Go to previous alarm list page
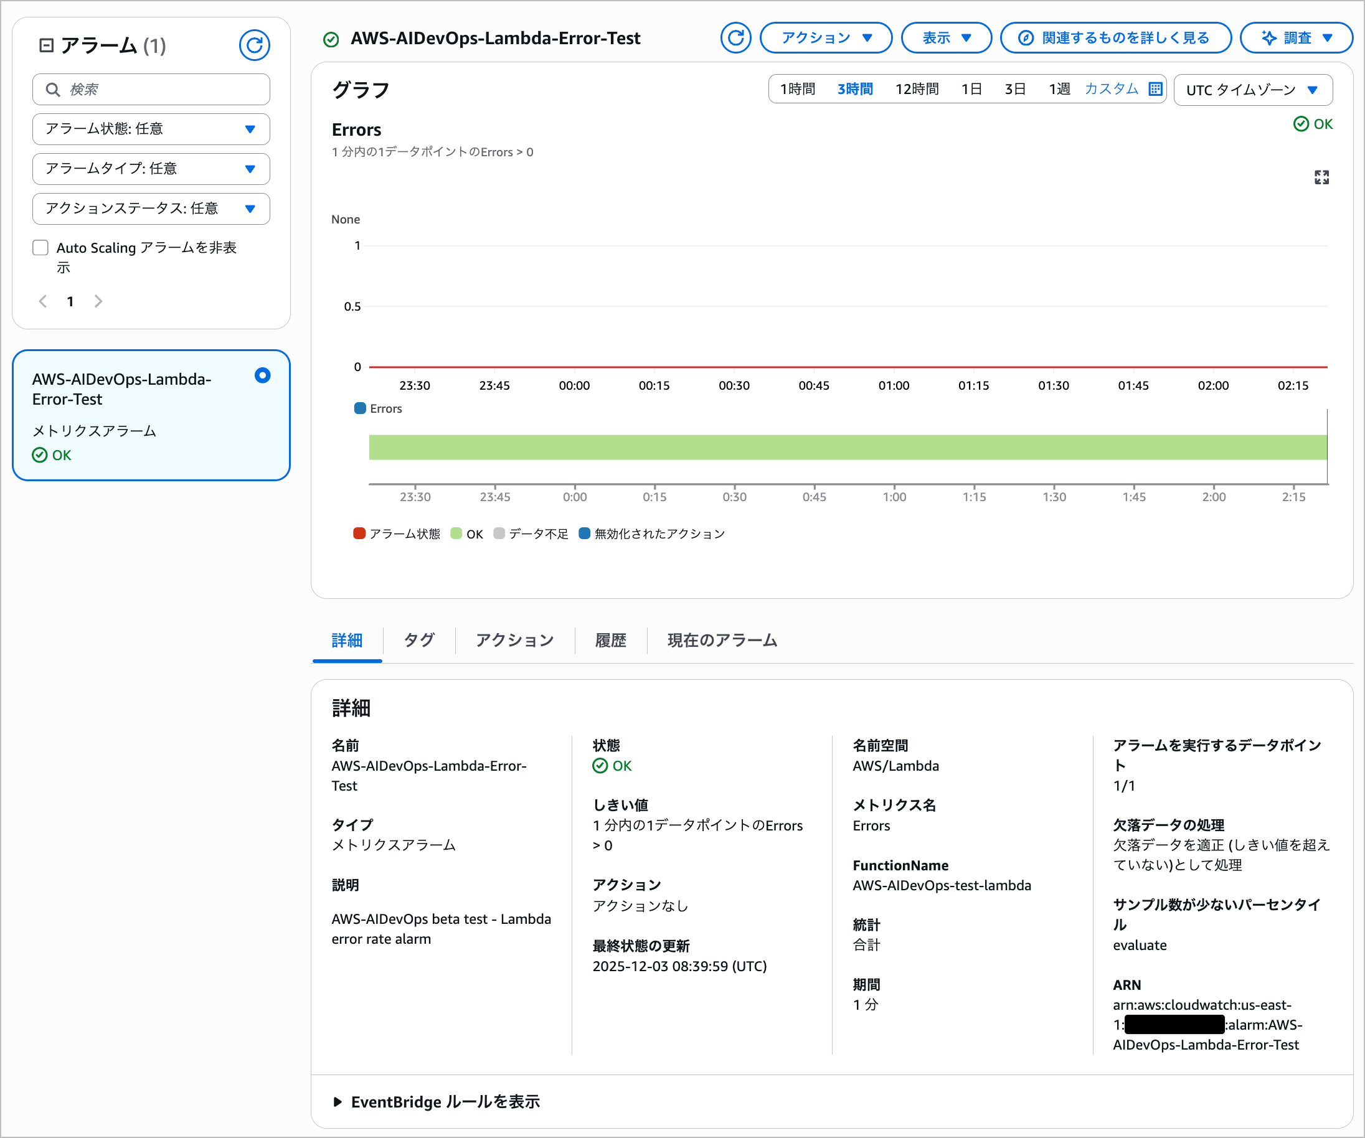Screen dimensions: 1365x1138 43,301
